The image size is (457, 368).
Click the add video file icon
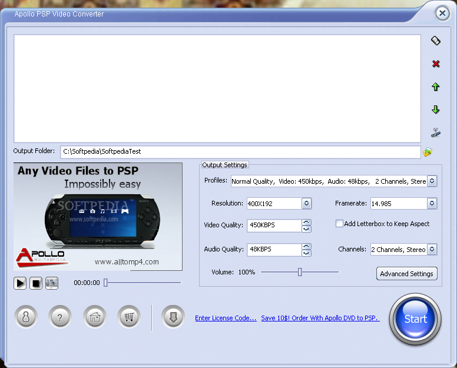pyautogui.click(x=435, y=41)
